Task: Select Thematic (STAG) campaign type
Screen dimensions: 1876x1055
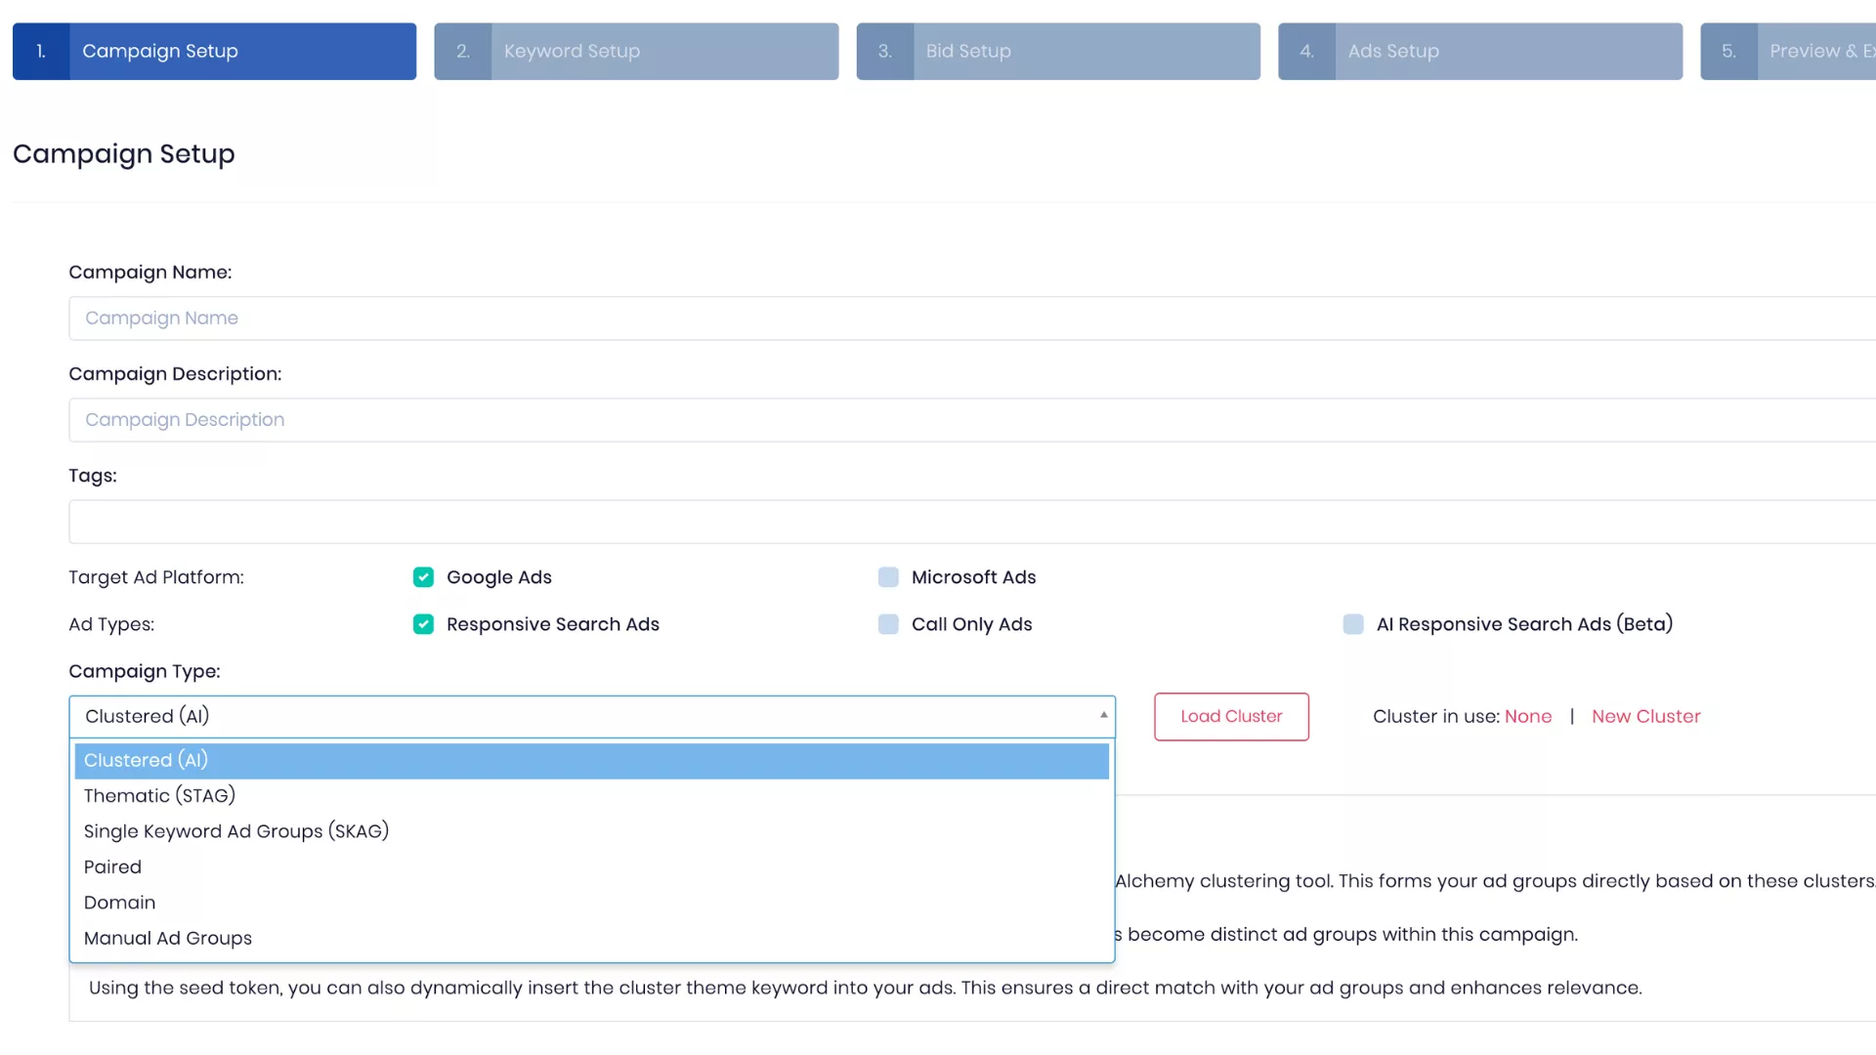Action: [x=159, y=795]
